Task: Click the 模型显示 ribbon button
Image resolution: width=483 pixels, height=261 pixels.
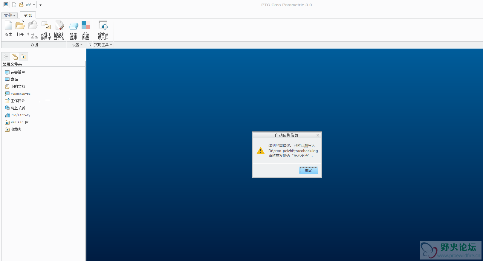Action: [x=74, y=30]
